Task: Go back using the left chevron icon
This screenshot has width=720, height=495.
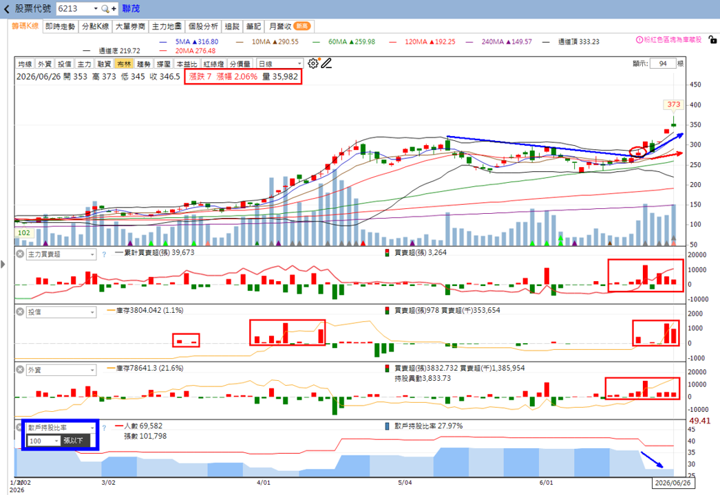Action: click(x=6, y=9)
